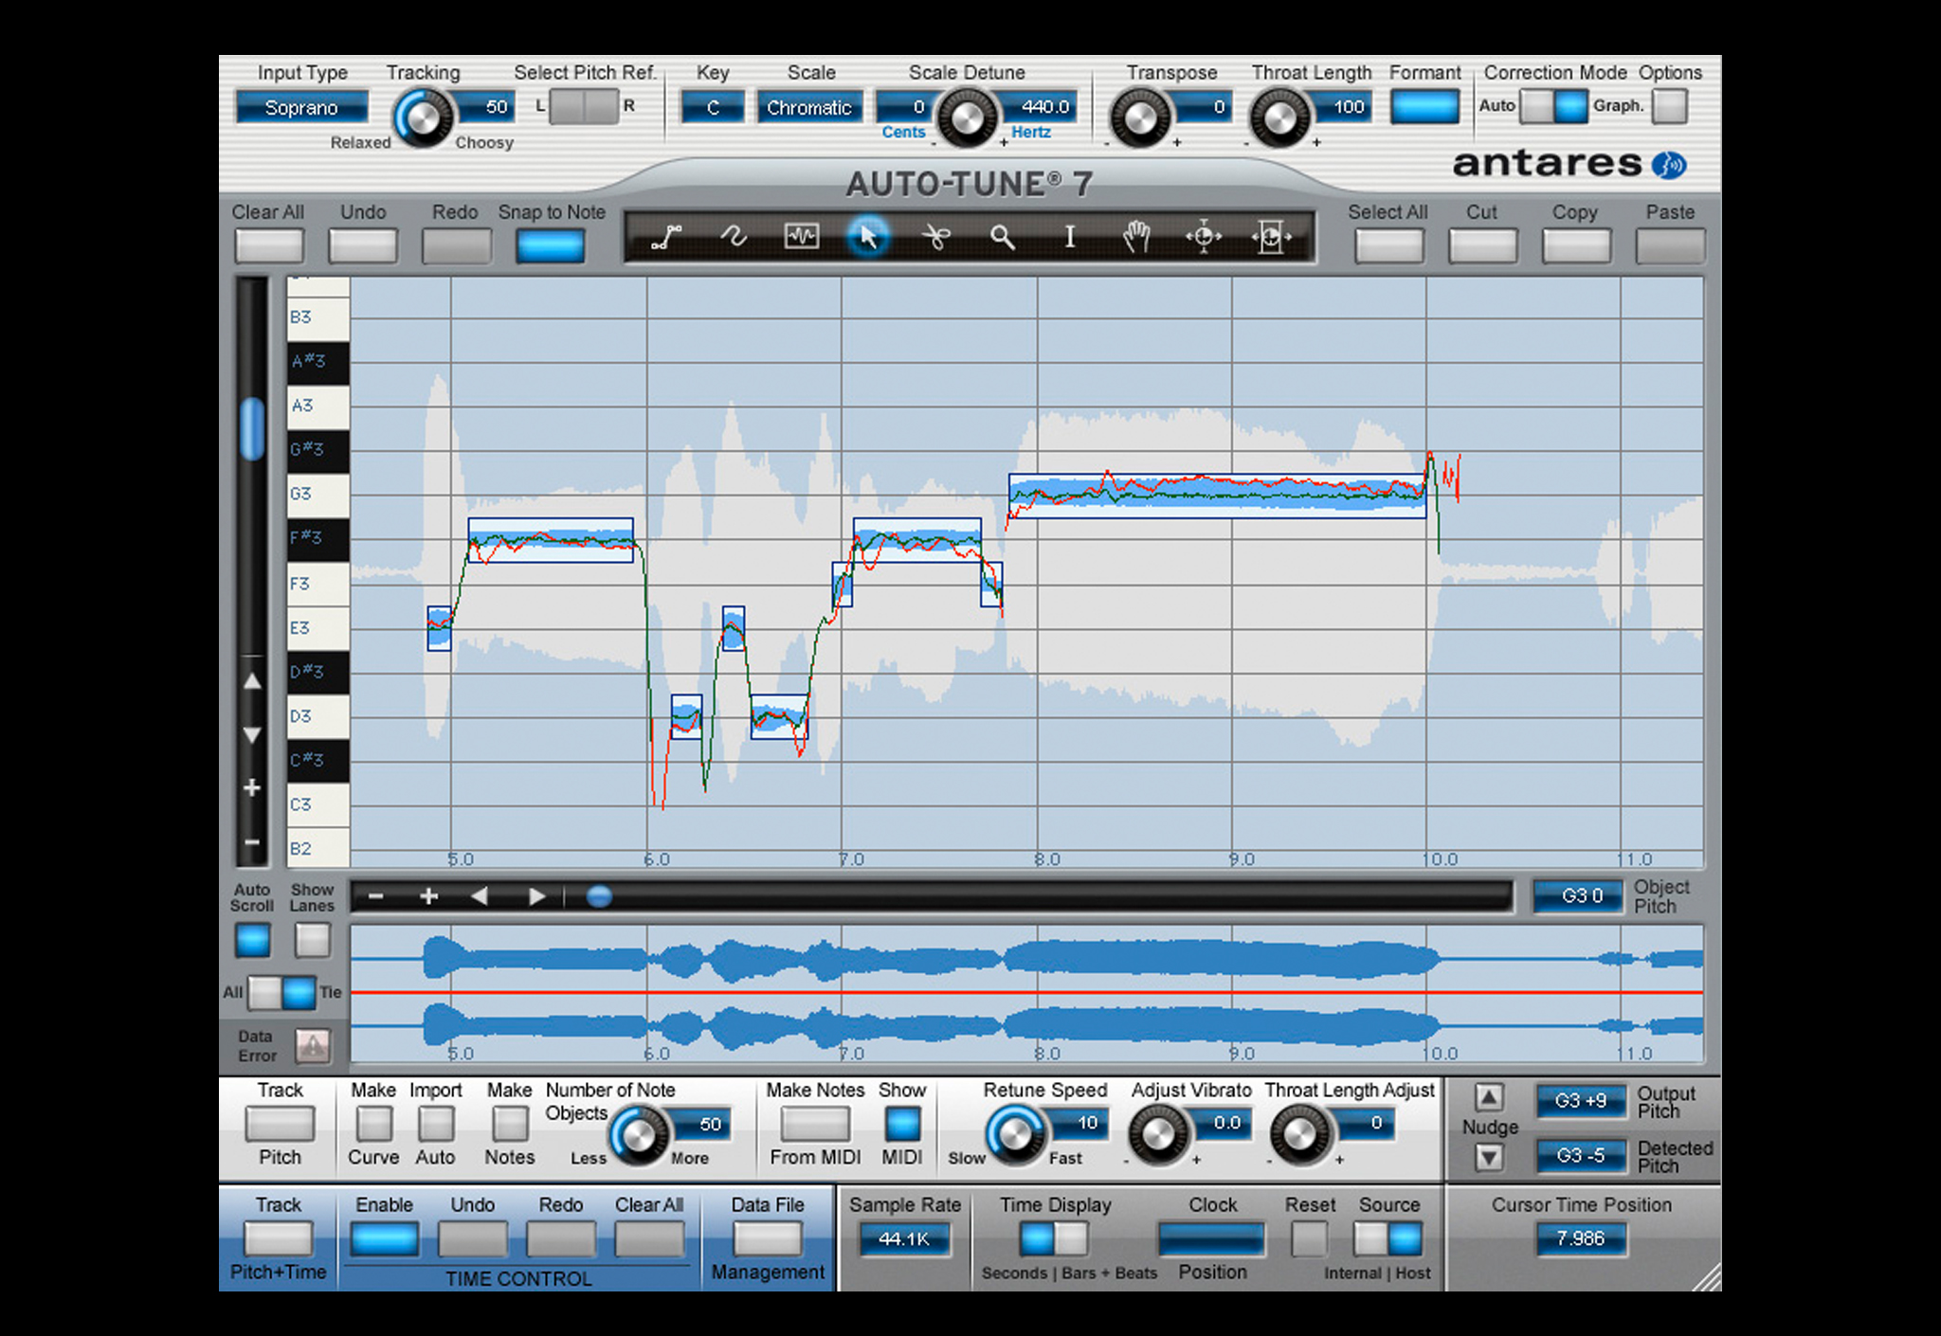The height and width of the screenshot is (1336, 1941).
Task: Toggle the Formant button
Action: [x=1424, y=106]
